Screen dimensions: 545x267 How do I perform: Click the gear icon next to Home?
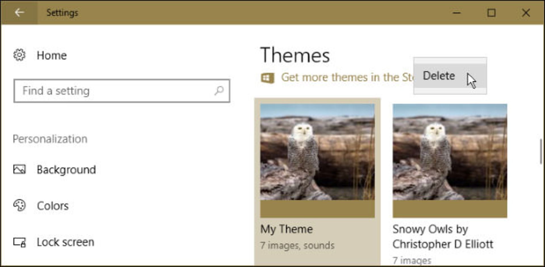point(19,56)
